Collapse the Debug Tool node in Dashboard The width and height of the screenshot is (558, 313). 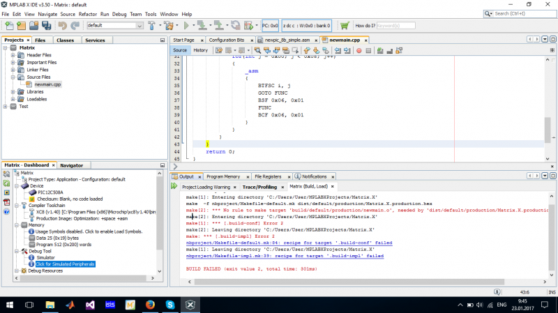[16, 251]
